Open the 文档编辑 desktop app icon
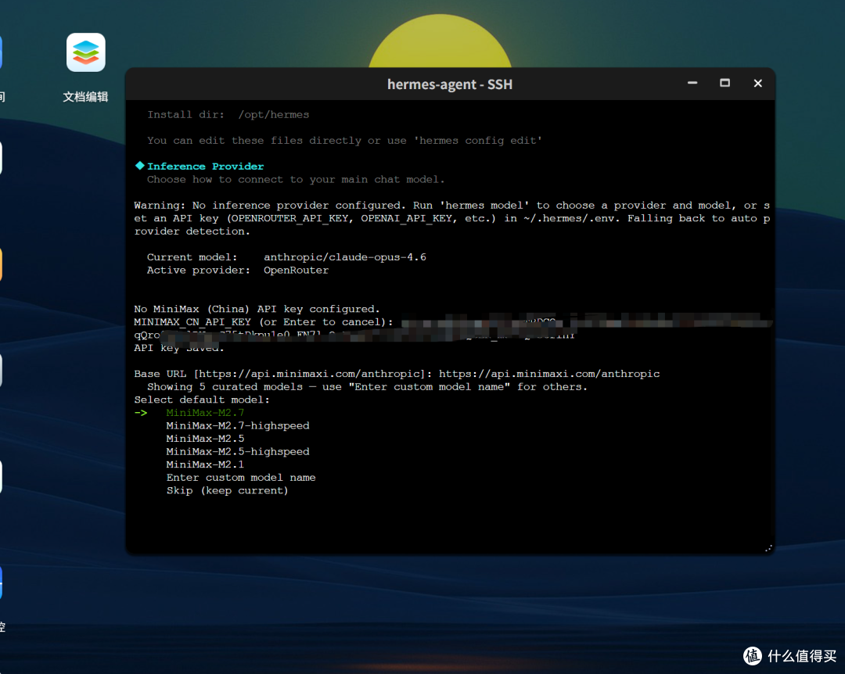The height and width of the screenshot is (674, 845). (x=86, y=52)
